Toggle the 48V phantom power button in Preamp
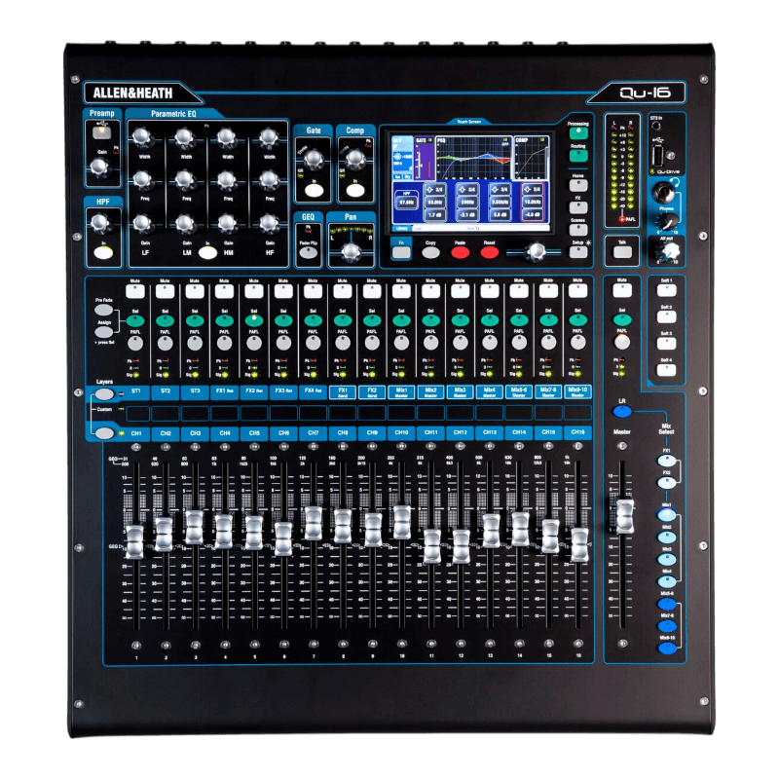Viewport: 779px width, 779px height. coord(102,132)
